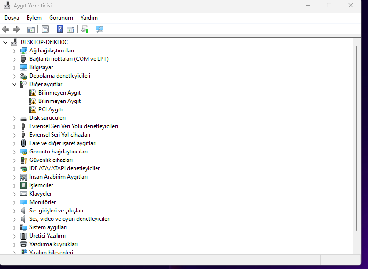Click the blue Help question-mark icon
The image size is (368, 269).
59,29
